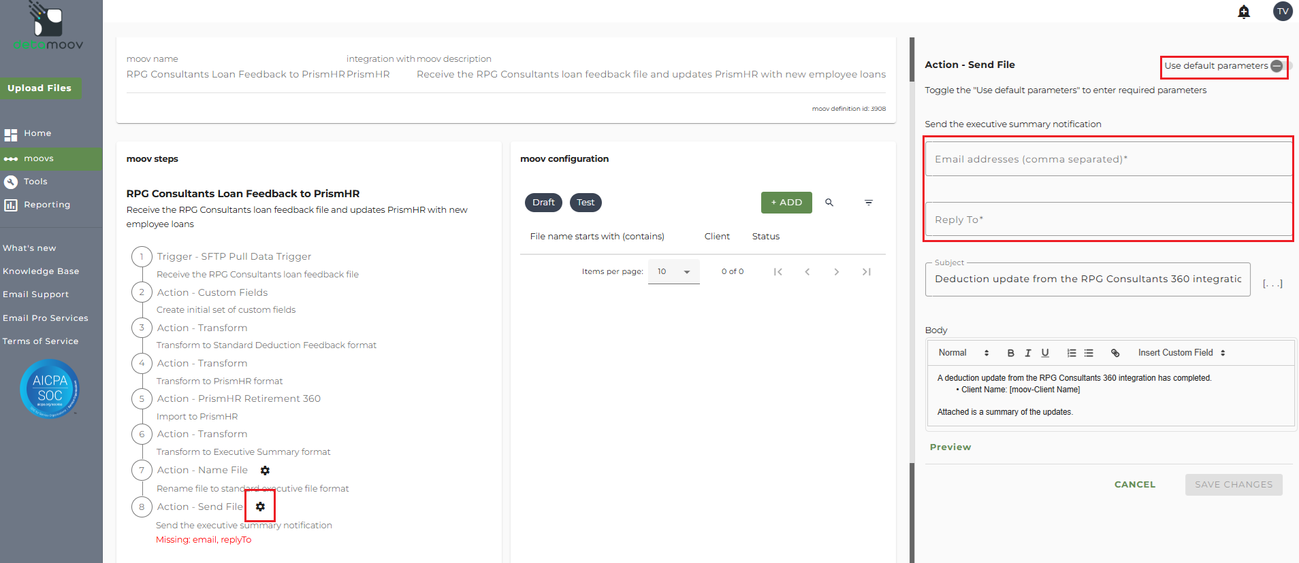Select the Test filter chip
The image size is (1299, 563).
coord(586,203)
